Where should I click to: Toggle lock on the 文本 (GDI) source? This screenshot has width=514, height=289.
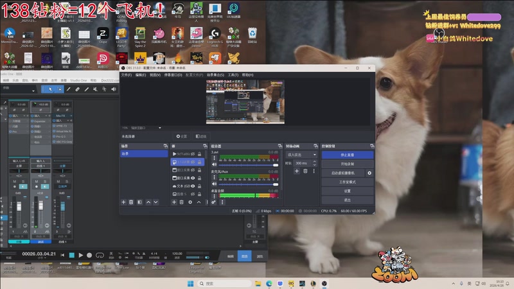[199, 186]
